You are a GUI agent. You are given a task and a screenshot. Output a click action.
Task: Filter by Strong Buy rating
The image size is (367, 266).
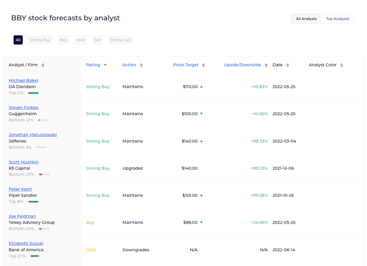coord(40,40)
